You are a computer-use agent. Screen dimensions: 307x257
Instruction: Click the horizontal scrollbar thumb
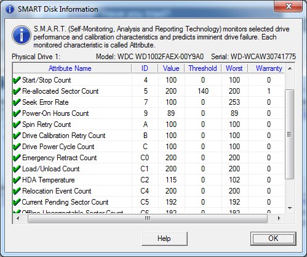coord(148,218)
